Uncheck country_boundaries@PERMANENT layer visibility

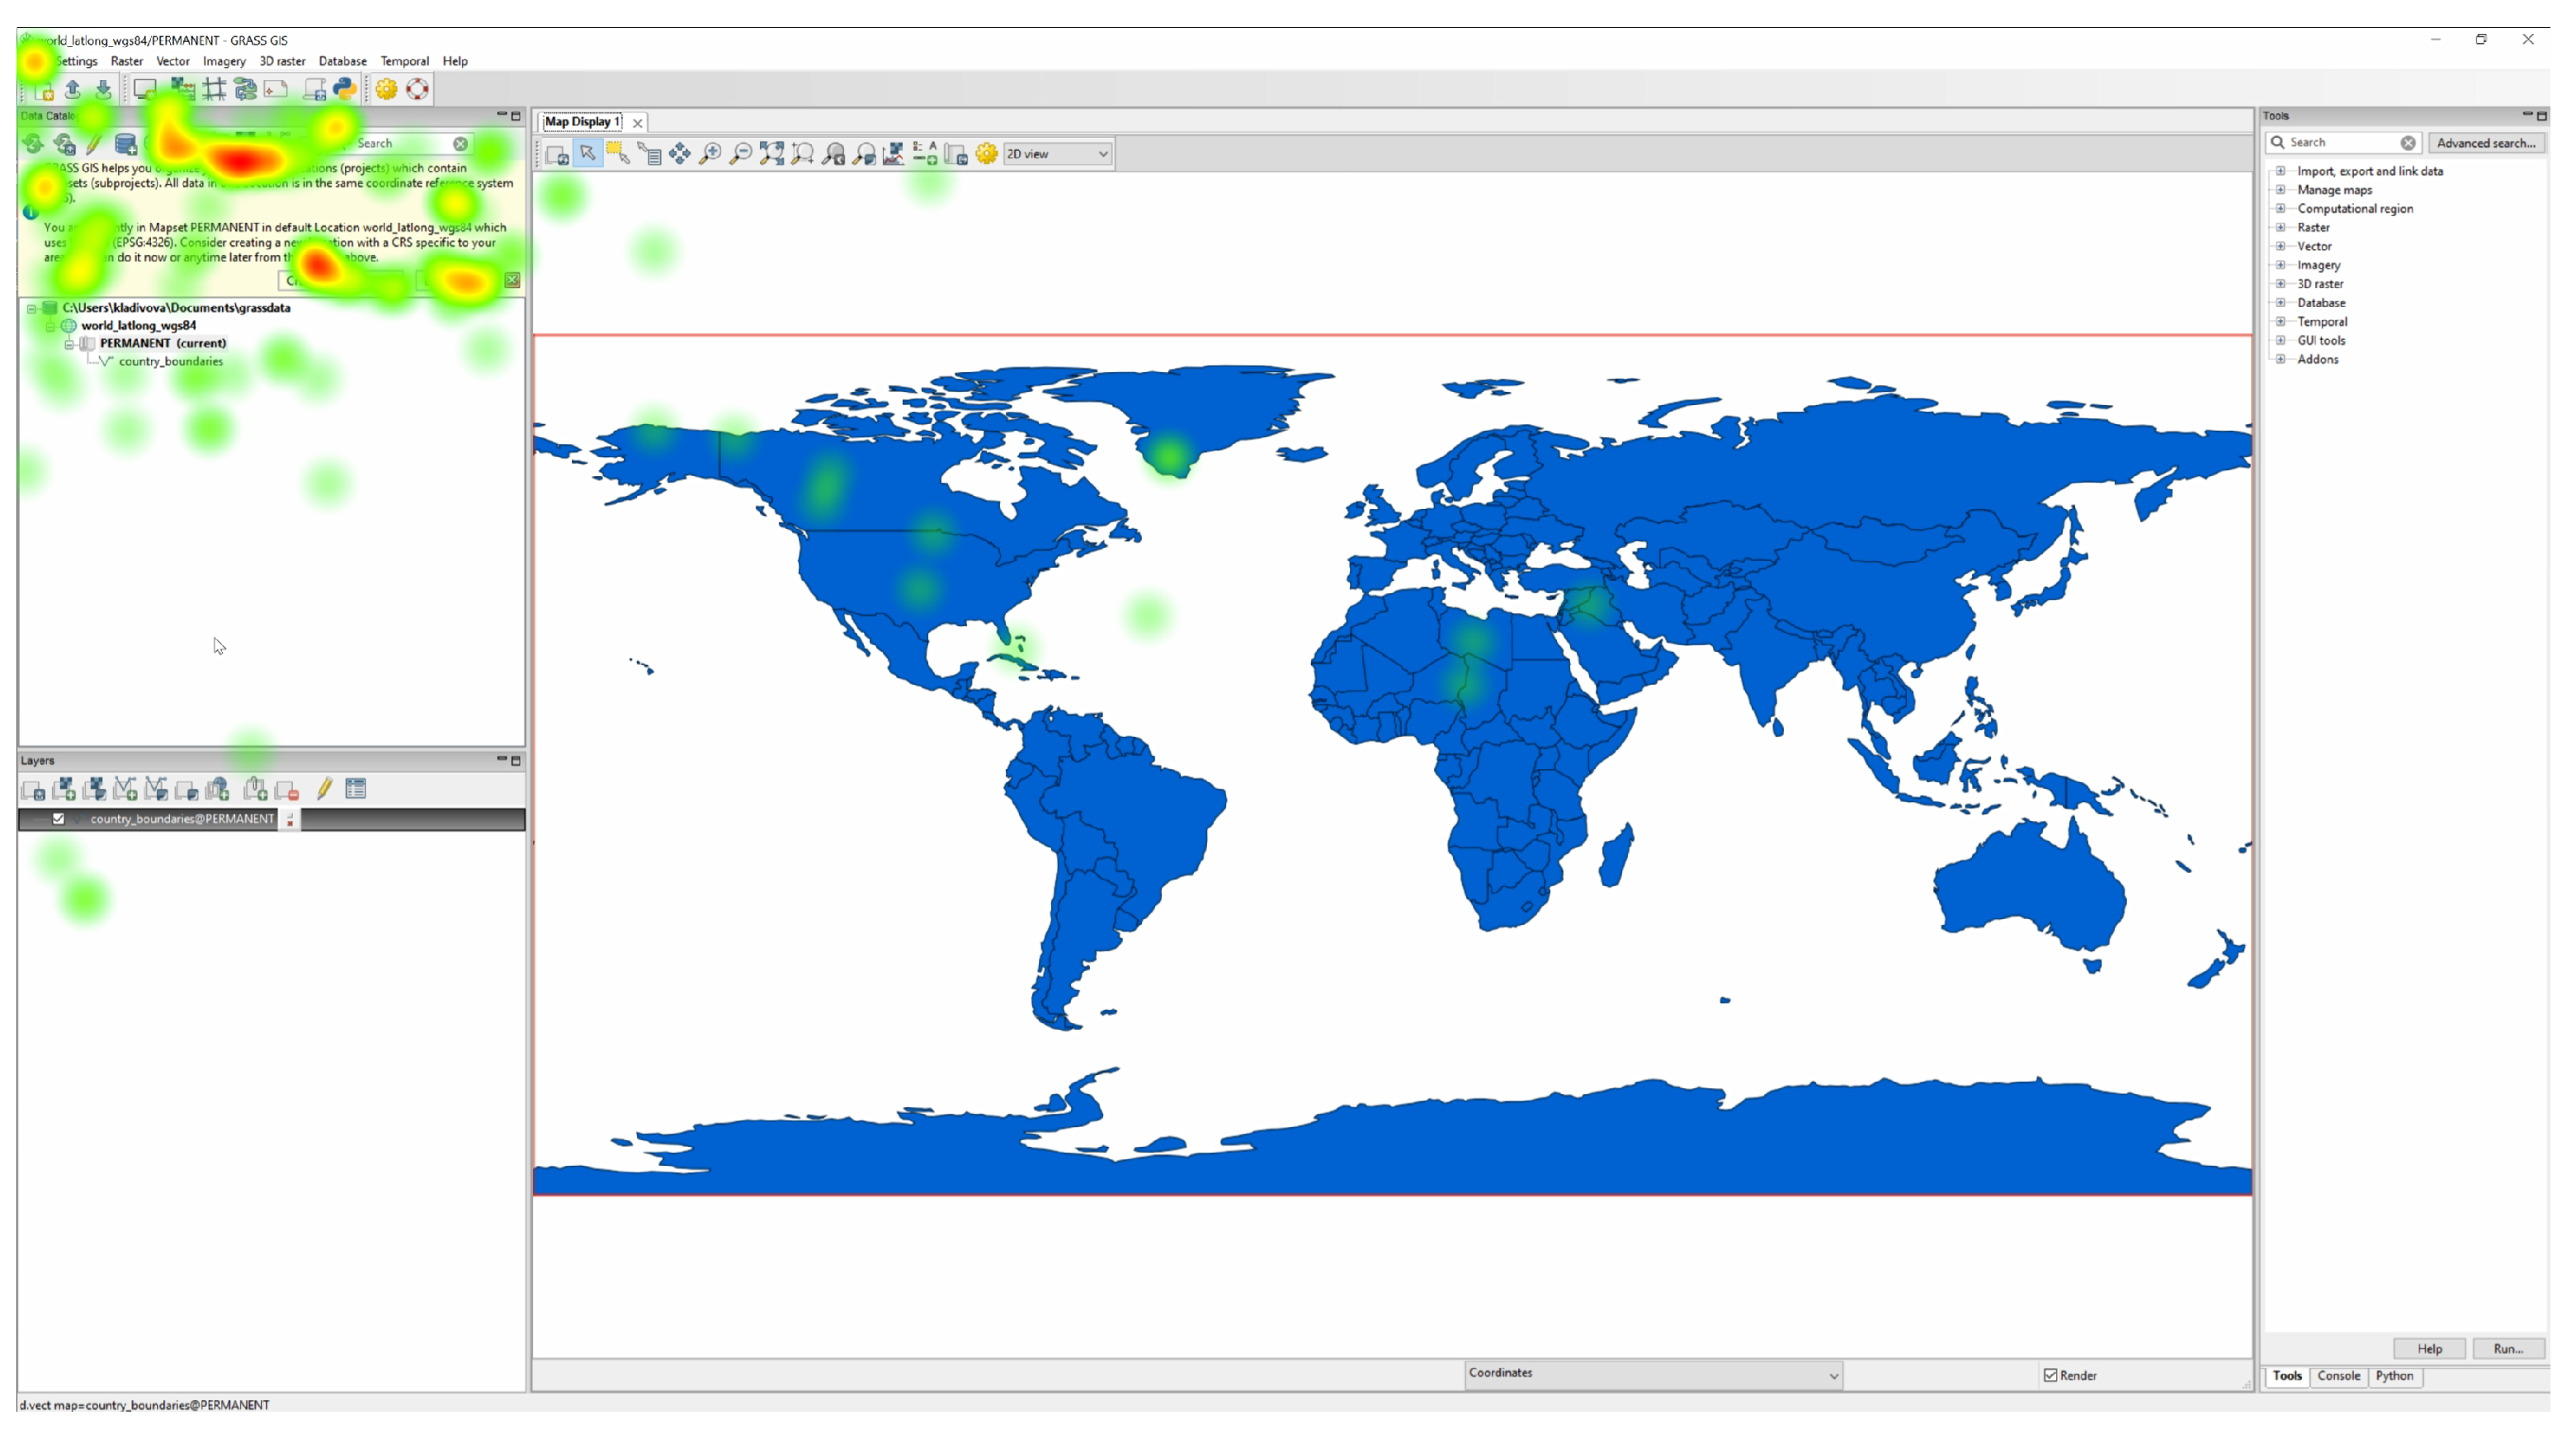click(59, 819)
